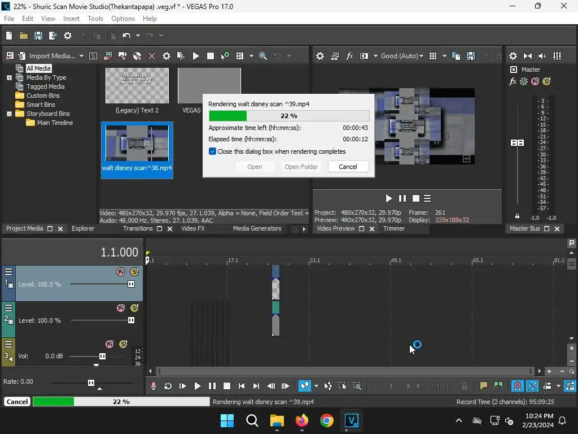Click Cancel button in the status bar
This screenshot has width=578, height=434.
[x=17, y=402]
